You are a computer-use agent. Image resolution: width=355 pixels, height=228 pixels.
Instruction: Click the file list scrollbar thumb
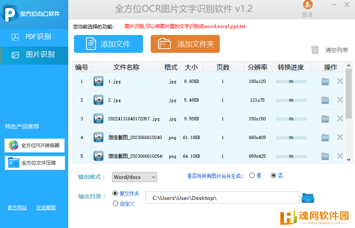click(x=349, y=93)
